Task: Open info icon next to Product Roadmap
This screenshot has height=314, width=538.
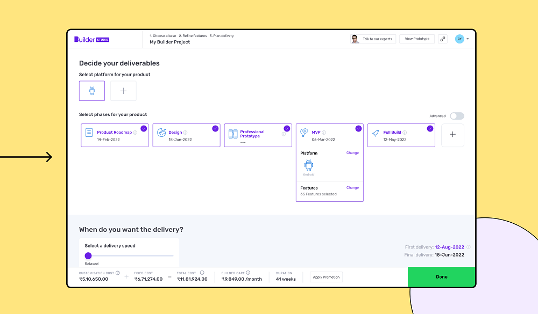Action: (135, 133)
